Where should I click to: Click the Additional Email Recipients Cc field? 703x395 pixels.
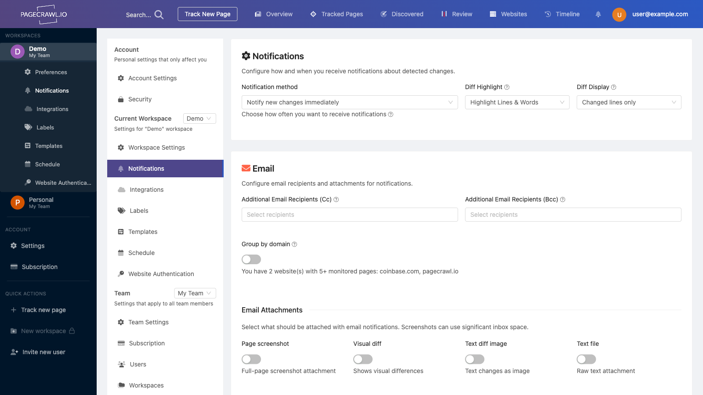tap(349, 215)
